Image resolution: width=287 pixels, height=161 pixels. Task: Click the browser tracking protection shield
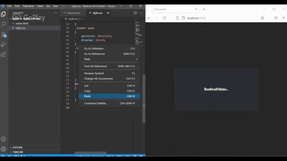[178, 18]
